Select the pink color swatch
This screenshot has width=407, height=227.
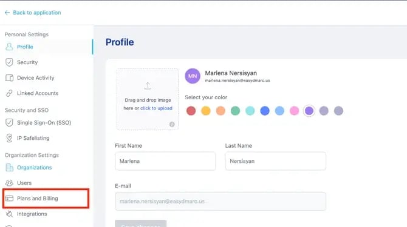click(295, 111)
